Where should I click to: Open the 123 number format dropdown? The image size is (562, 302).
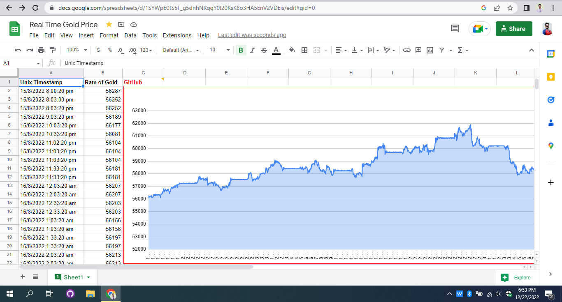point(146,50)
